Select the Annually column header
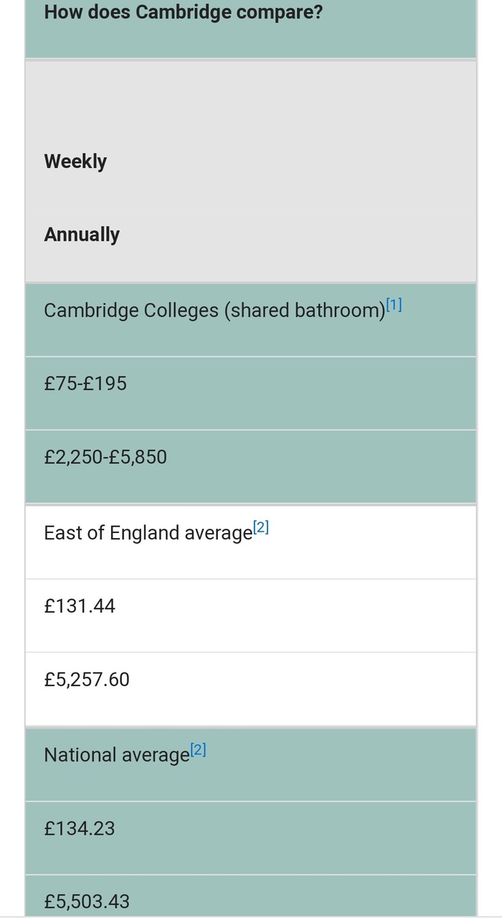This screenshot has width=502, height=918. [x=82, y=234]
